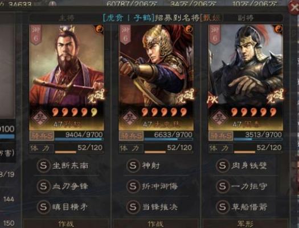Click the 吴 faction badge on the middle card
The width and height of the screenshot is (299, 228).
(130, 119)
